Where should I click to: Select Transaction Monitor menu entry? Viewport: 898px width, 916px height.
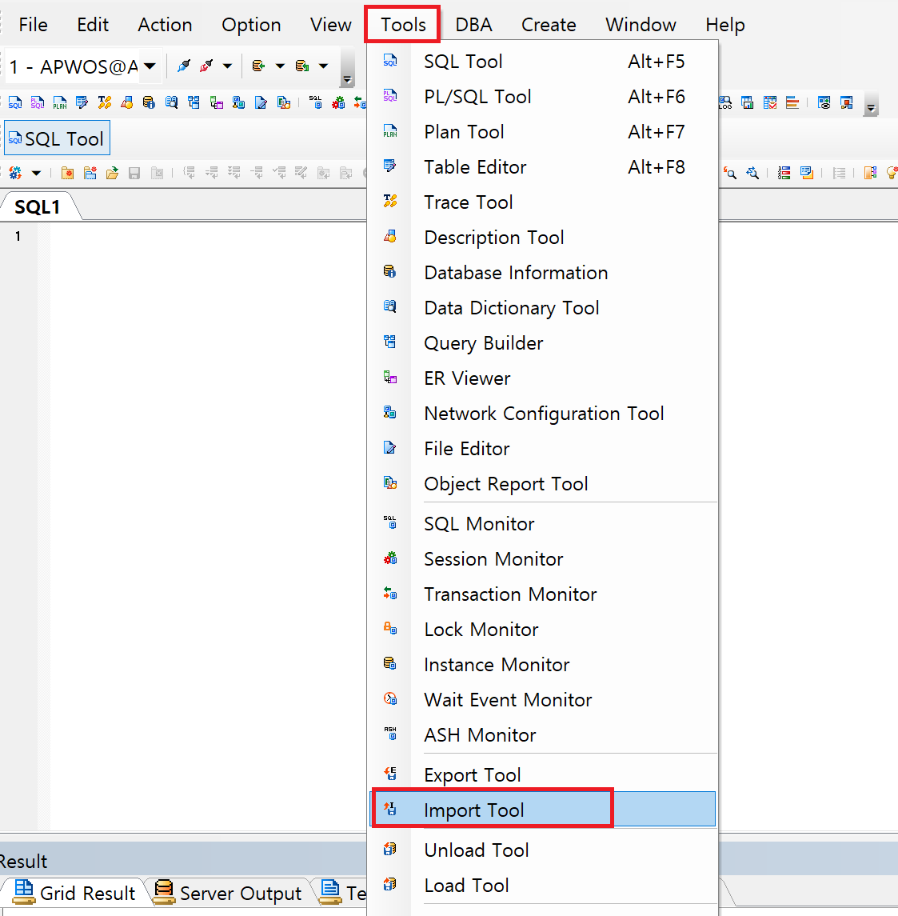543,594
